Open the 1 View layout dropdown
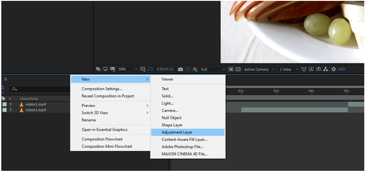The image size is (366, 173). (x=289, y=69)
